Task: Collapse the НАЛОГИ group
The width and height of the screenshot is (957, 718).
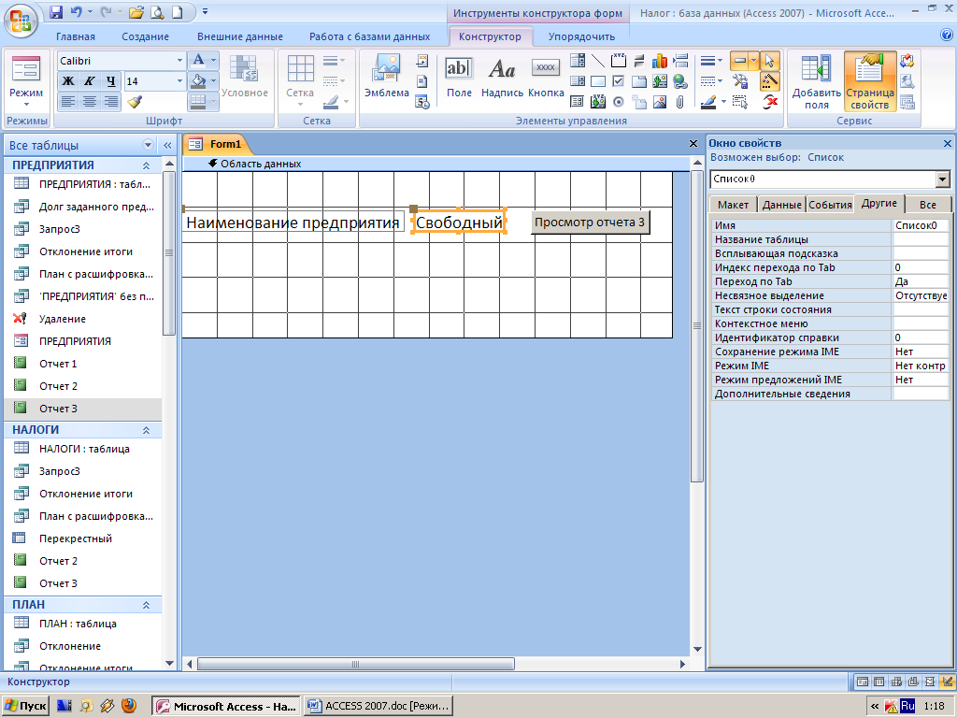Action: point(147,430)
